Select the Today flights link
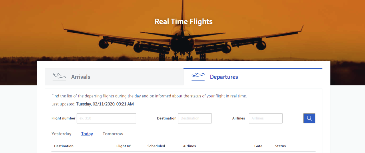 tap(87, 134)
